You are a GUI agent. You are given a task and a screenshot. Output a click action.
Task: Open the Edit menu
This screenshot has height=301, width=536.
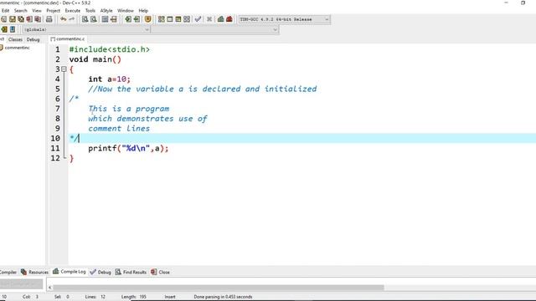(x=6, y=11)
